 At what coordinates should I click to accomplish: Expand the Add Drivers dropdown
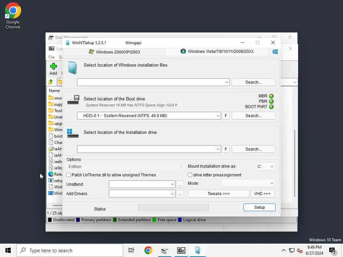172,194
